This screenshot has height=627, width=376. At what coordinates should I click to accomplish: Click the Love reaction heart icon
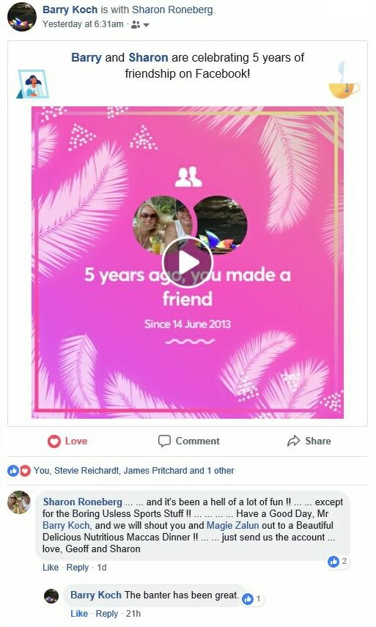54,441
